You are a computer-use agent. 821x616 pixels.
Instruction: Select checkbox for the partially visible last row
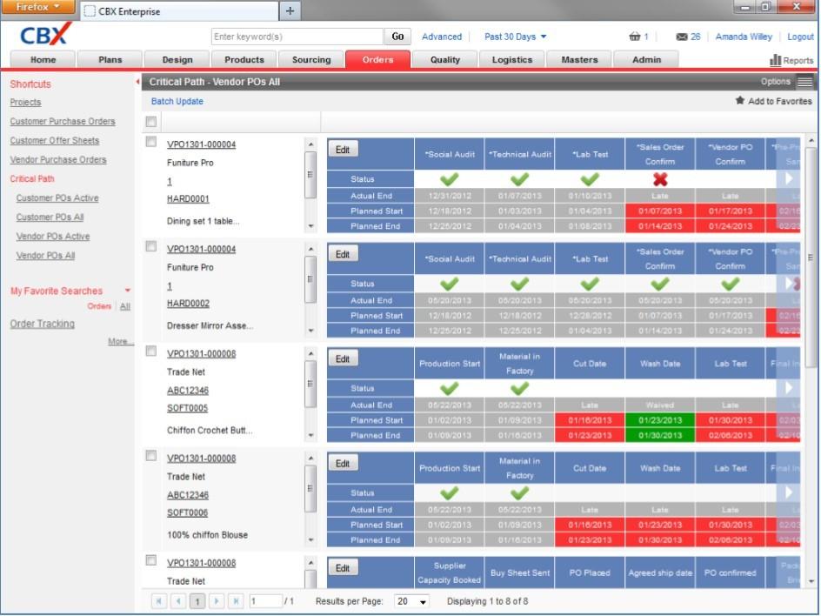151,561
